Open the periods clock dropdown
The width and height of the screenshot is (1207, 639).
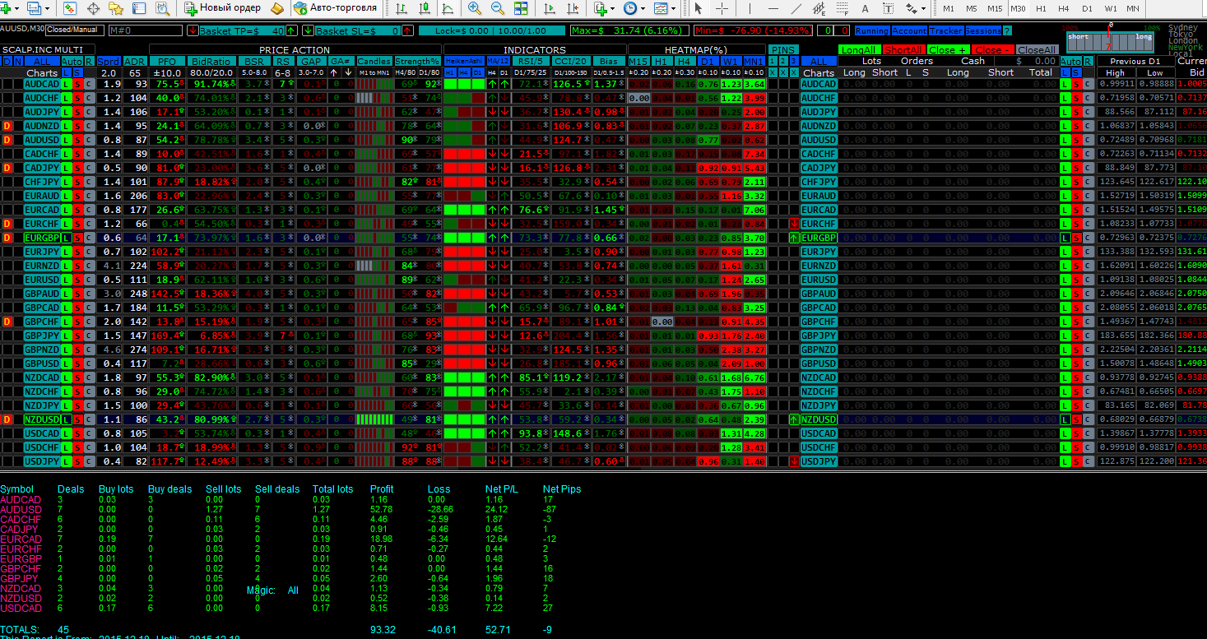tap(643, 8)
